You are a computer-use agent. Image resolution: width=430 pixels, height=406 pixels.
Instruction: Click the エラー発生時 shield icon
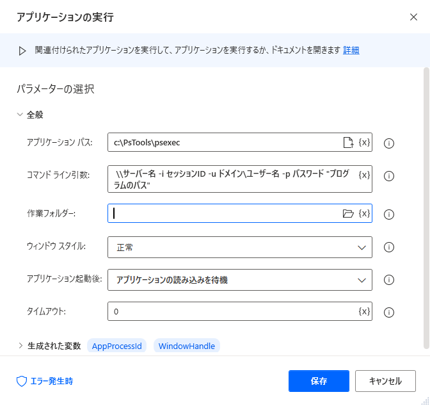22,381
